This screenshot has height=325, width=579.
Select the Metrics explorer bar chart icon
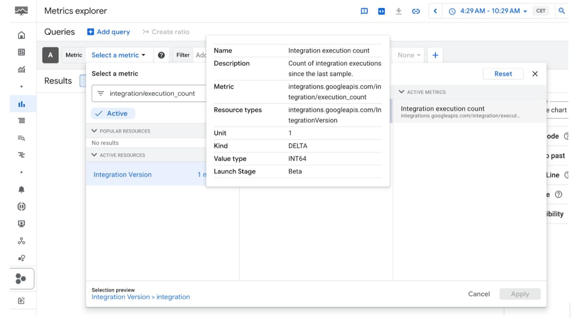pos(21,104)
